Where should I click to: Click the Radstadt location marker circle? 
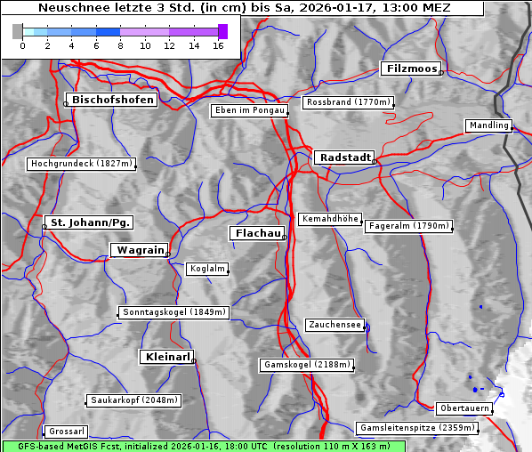pos(374,162)
